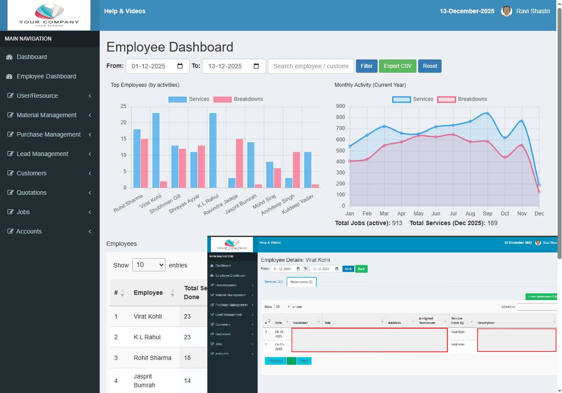Toggle Services legend in Monthly Activity chart

tap(413, 99)
